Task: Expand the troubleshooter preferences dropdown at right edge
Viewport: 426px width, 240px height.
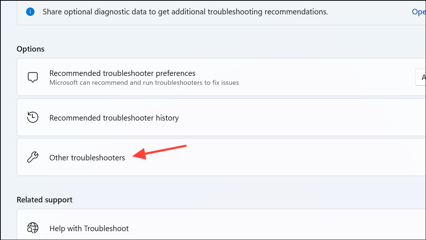Action: point(420,77)
